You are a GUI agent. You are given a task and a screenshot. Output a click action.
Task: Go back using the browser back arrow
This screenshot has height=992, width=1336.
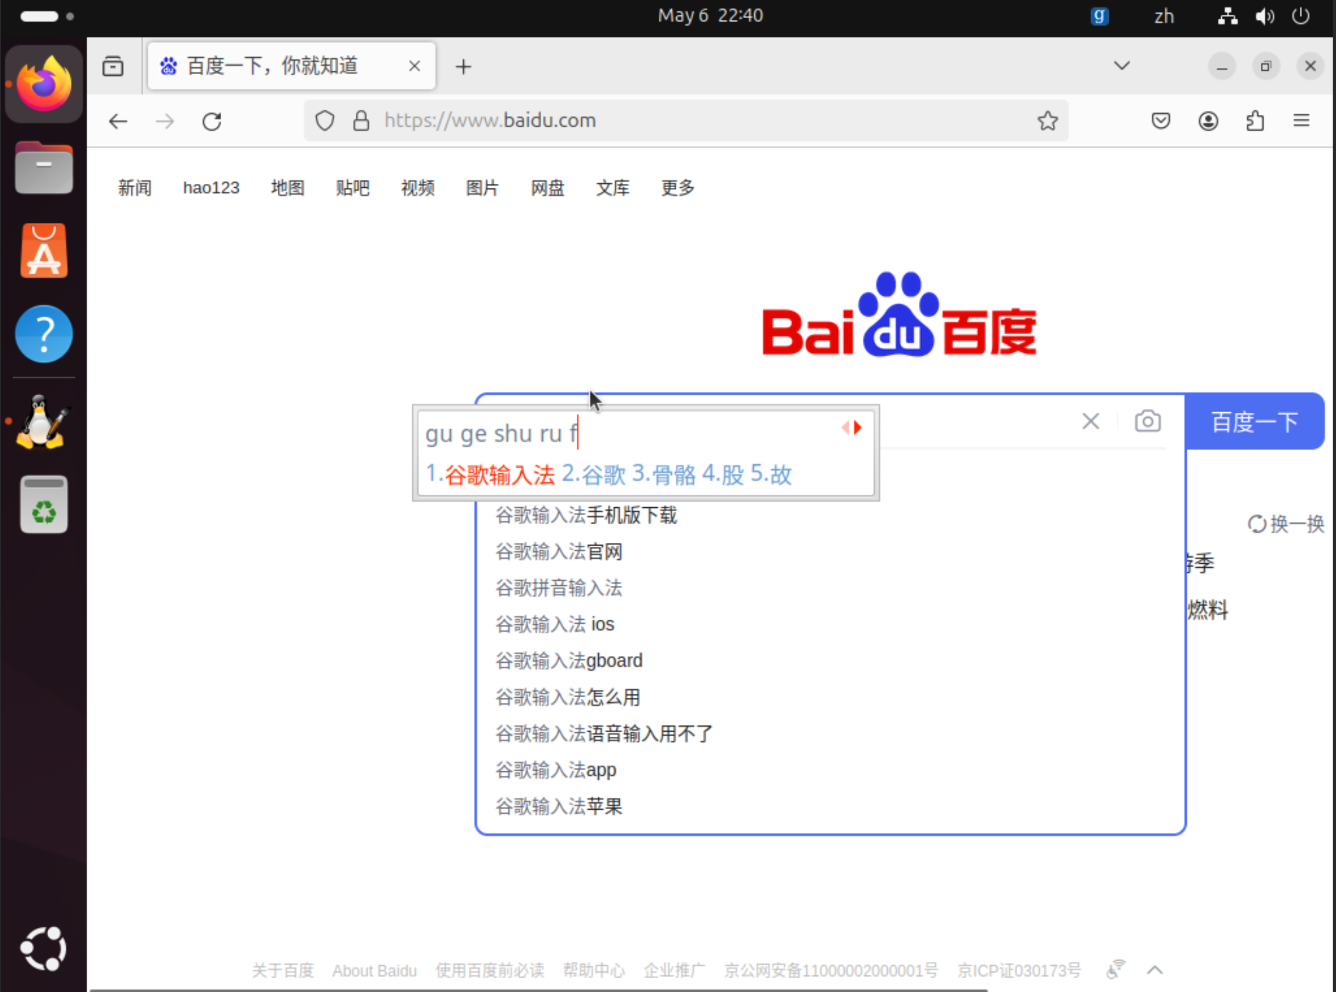(x=119, y=121)
